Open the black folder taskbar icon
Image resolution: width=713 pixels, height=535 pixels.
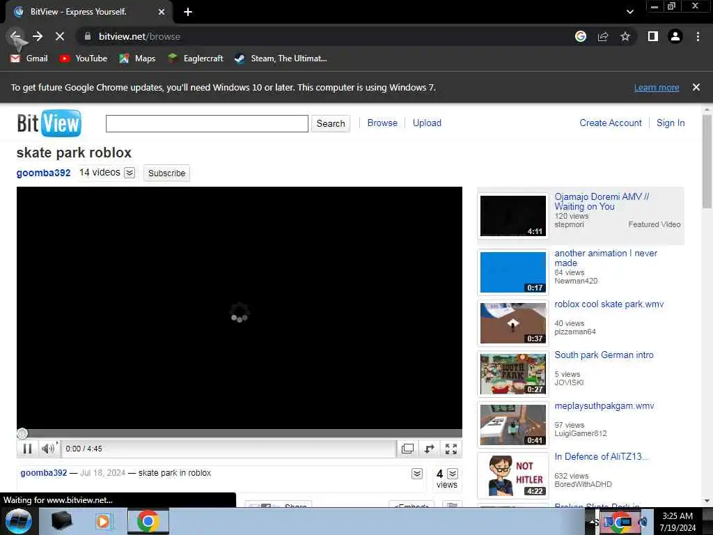[x=62, y=521]
